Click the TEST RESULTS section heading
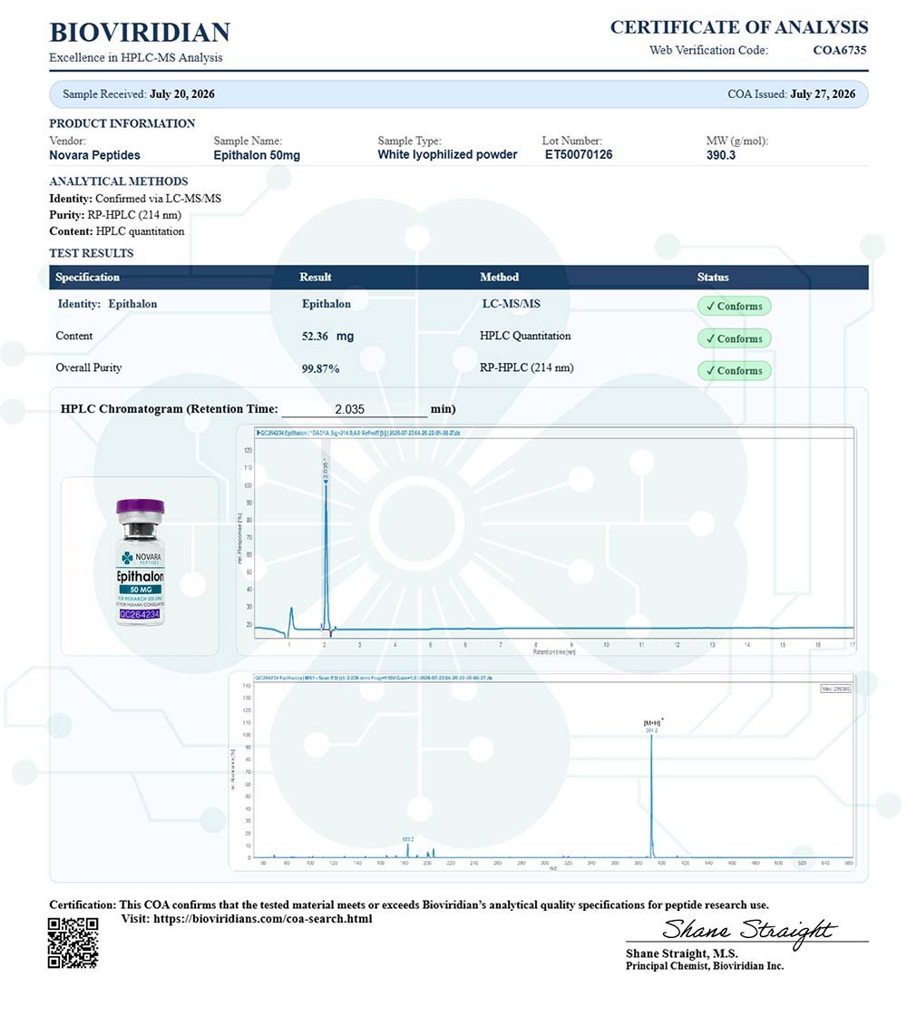The height and width of the screenshot is (1036, 907). (92, 253)
